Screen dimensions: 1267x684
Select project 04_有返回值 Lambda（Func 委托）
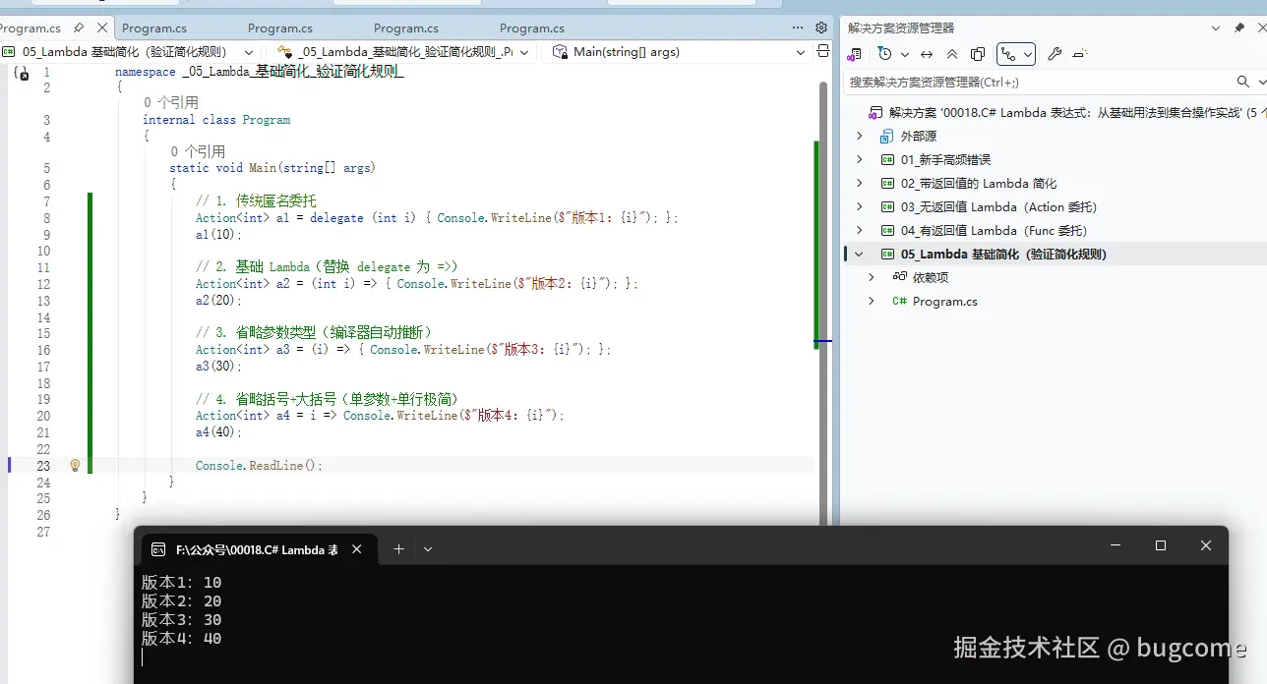point(994,230)
